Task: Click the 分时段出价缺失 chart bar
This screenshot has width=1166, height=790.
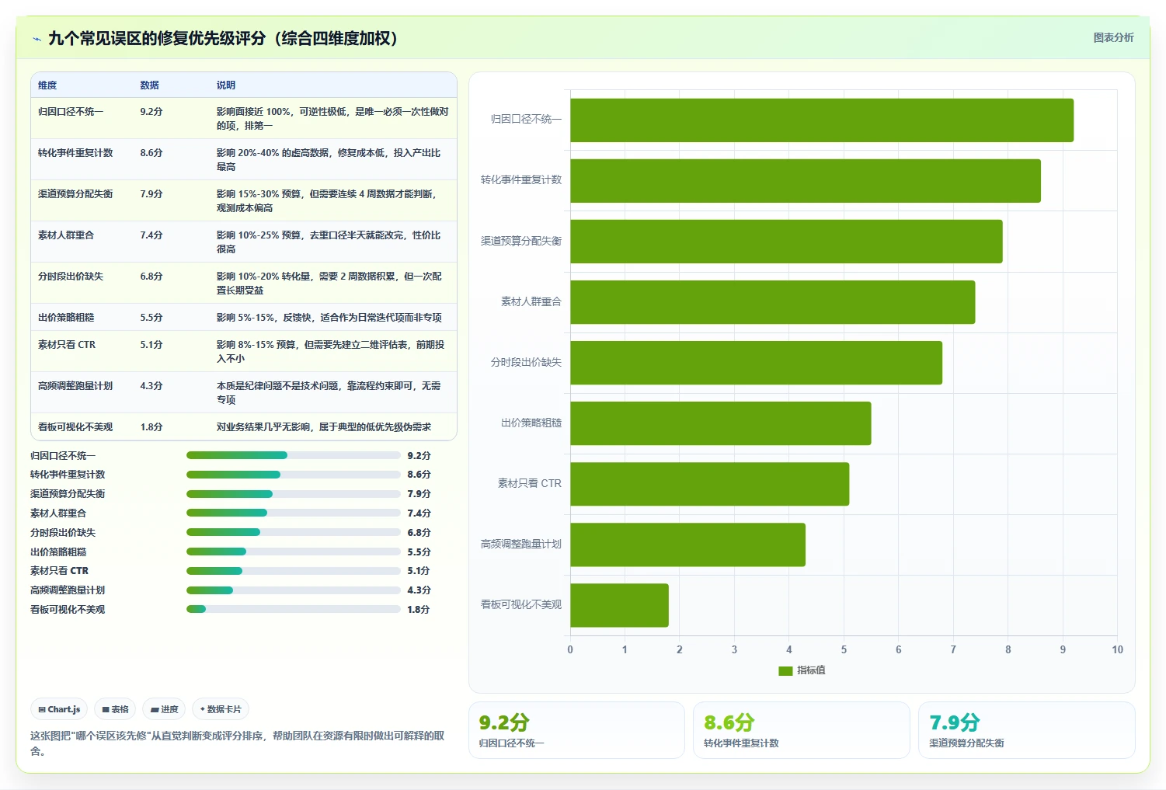Action: (x=757, y=363)
